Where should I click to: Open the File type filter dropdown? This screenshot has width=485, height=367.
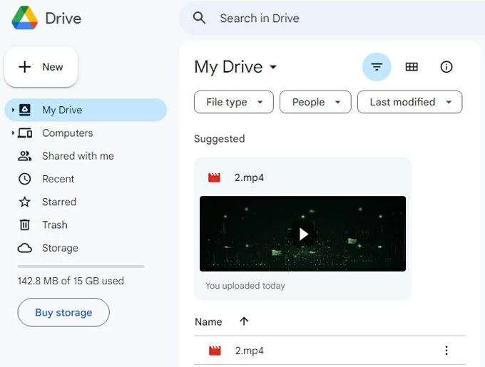tap(233, 102)
